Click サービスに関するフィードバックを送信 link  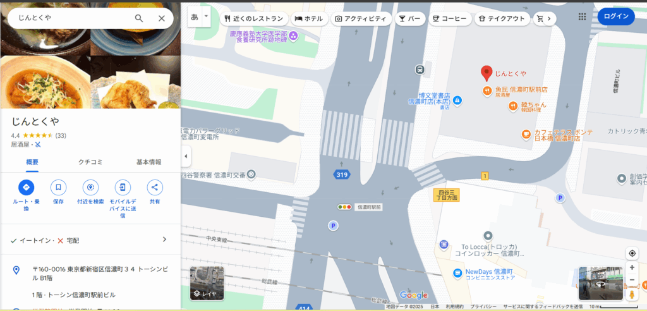[543, 307]
